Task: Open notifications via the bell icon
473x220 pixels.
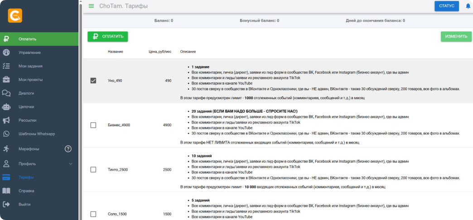Action: [468, 6]
